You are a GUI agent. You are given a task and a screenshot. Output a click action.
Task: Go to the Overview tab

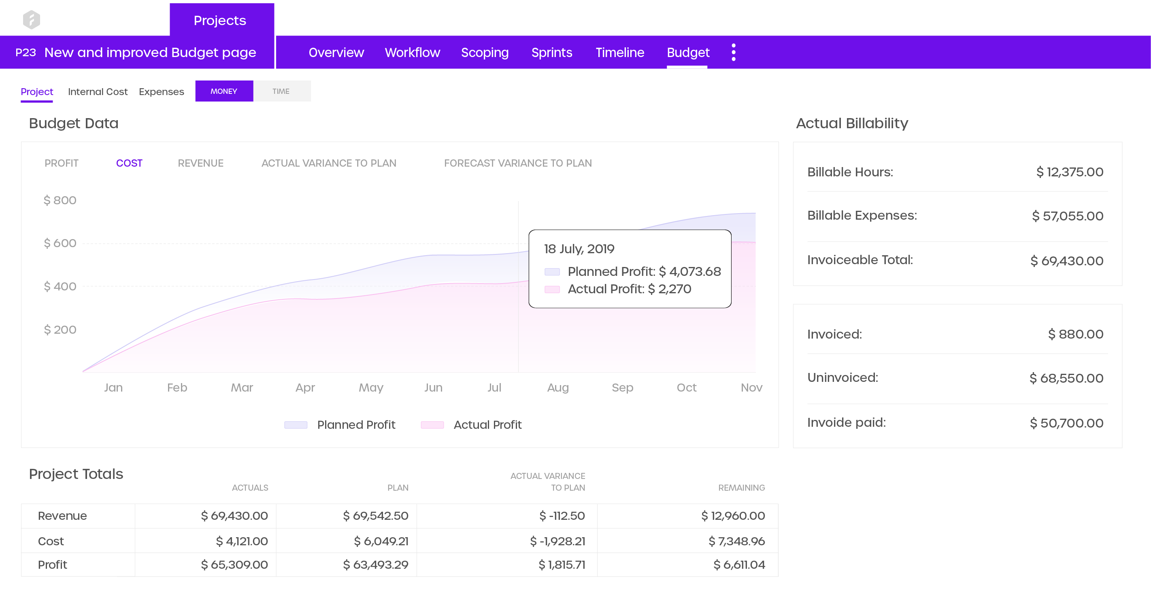336,52
